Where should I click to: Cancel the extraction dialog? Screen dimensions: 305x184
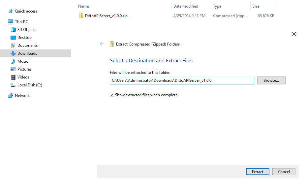point(284,172)
